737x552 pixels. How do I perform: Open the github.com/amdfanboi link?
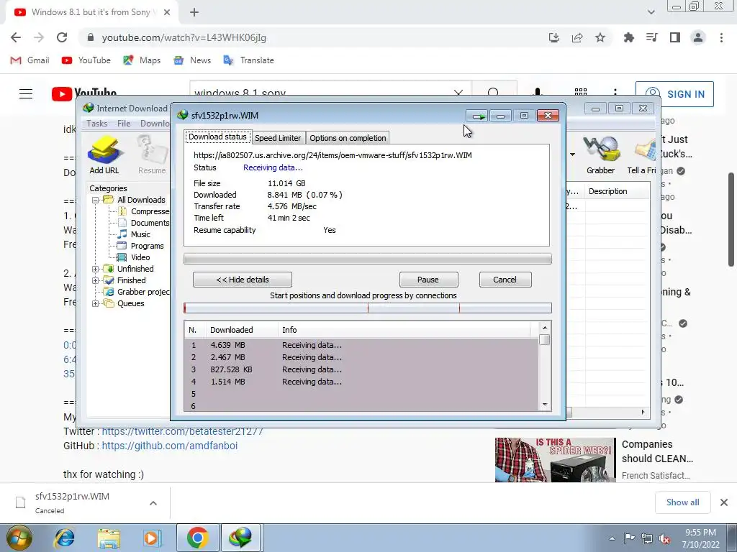click(170, 446)
